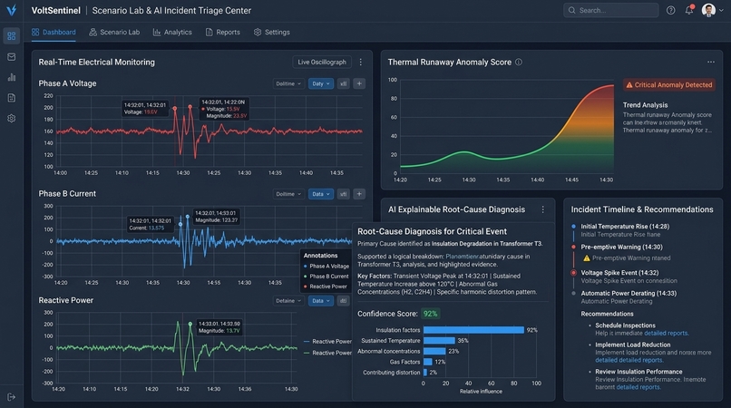Open the notifications bell icon
This screenshot has height=408, width=731.
[689, 10]
